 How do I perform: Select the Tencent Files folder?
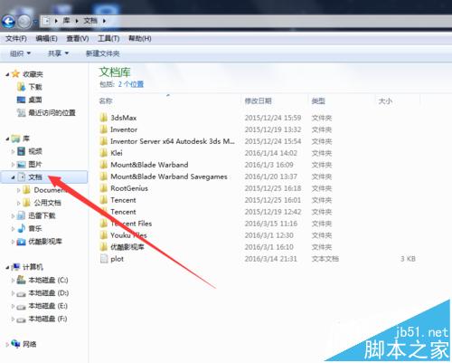coord(131,224)
